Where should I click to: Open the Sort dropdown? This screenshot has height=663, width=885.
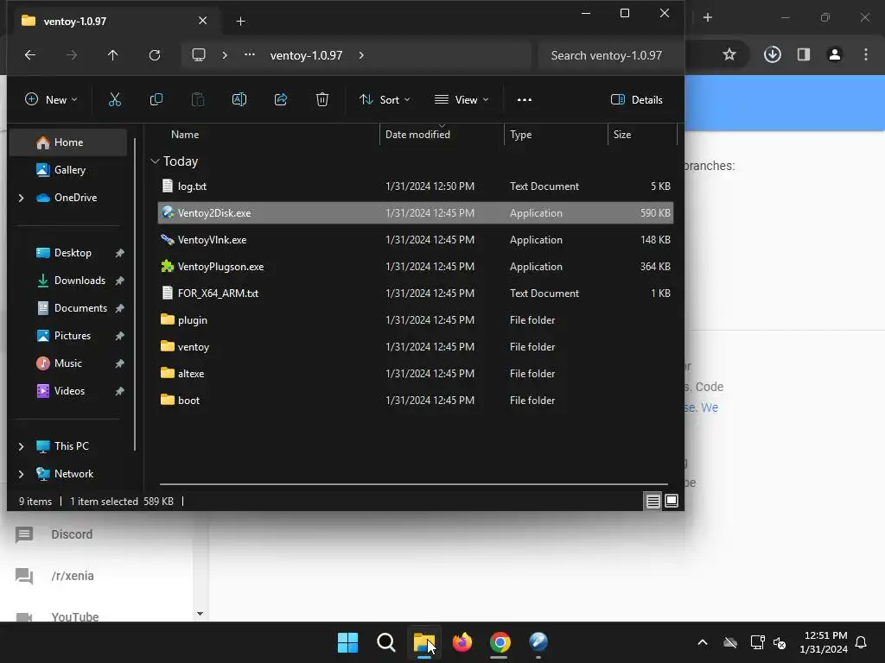385,100
